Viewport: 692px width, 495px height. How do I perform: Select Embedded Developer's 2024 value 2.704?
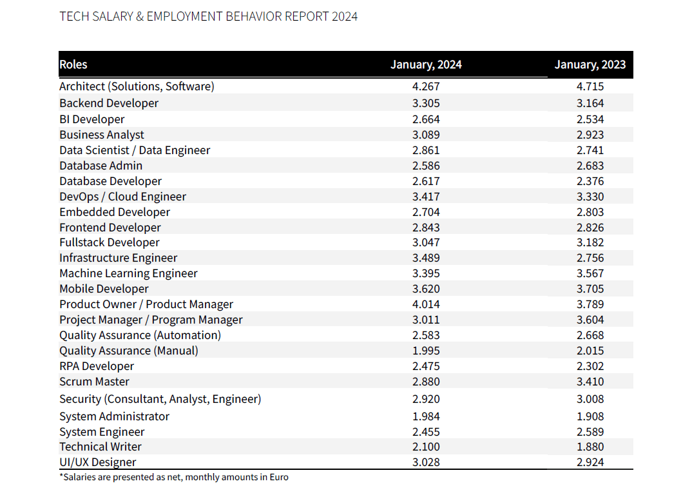[x=426, y=213]
